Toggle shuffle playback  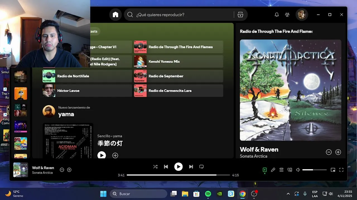coord(155,167)
